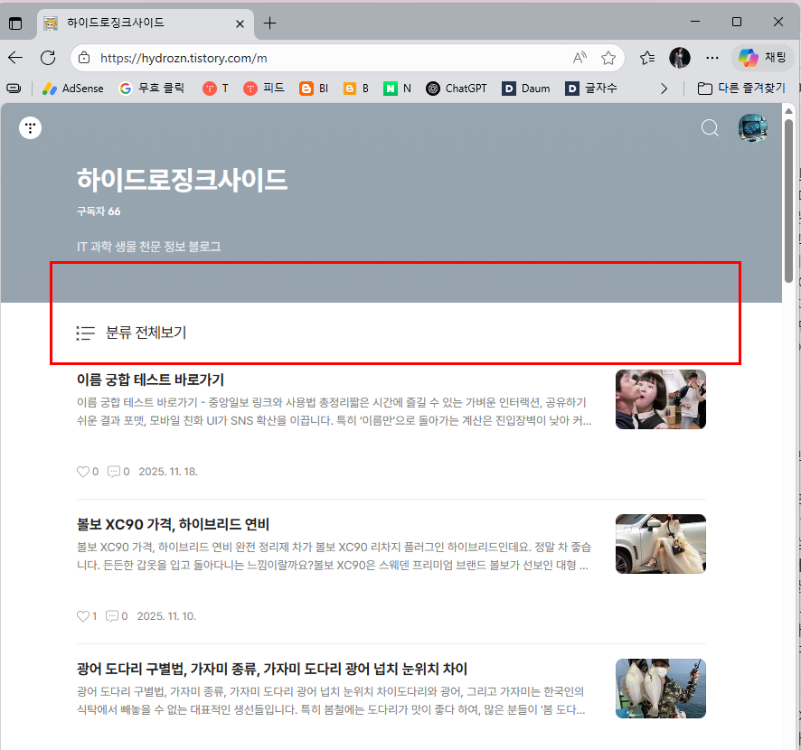Open comments on 볼보 XC90 post
Image resolution: width=801 pixels, height=750 pixels.
[112, 616]
